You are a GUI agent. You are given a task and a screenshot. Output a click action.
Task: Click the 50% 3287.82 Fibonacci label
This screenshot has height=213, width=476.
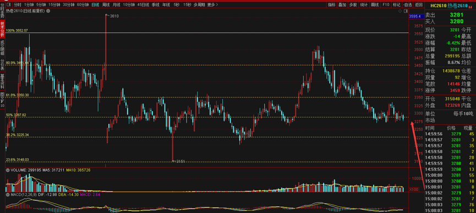pyautogui.click(x=17, y=115)
